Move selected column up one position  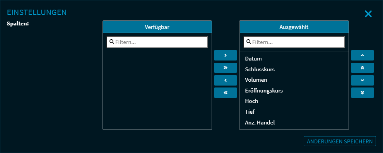[362, 55]
